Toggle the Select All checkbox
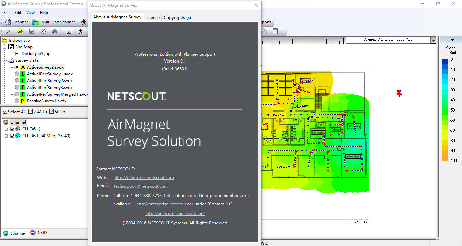 (x=5, y=112)
